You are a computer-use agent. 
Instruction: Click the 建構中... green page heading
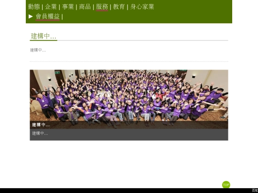coord(43,36)
